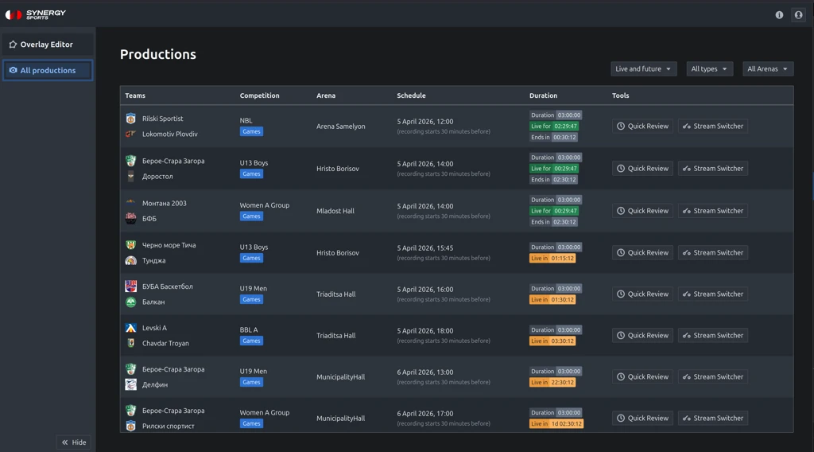
Task: Click the Балкан team logo
Action: tap(130, 302)
